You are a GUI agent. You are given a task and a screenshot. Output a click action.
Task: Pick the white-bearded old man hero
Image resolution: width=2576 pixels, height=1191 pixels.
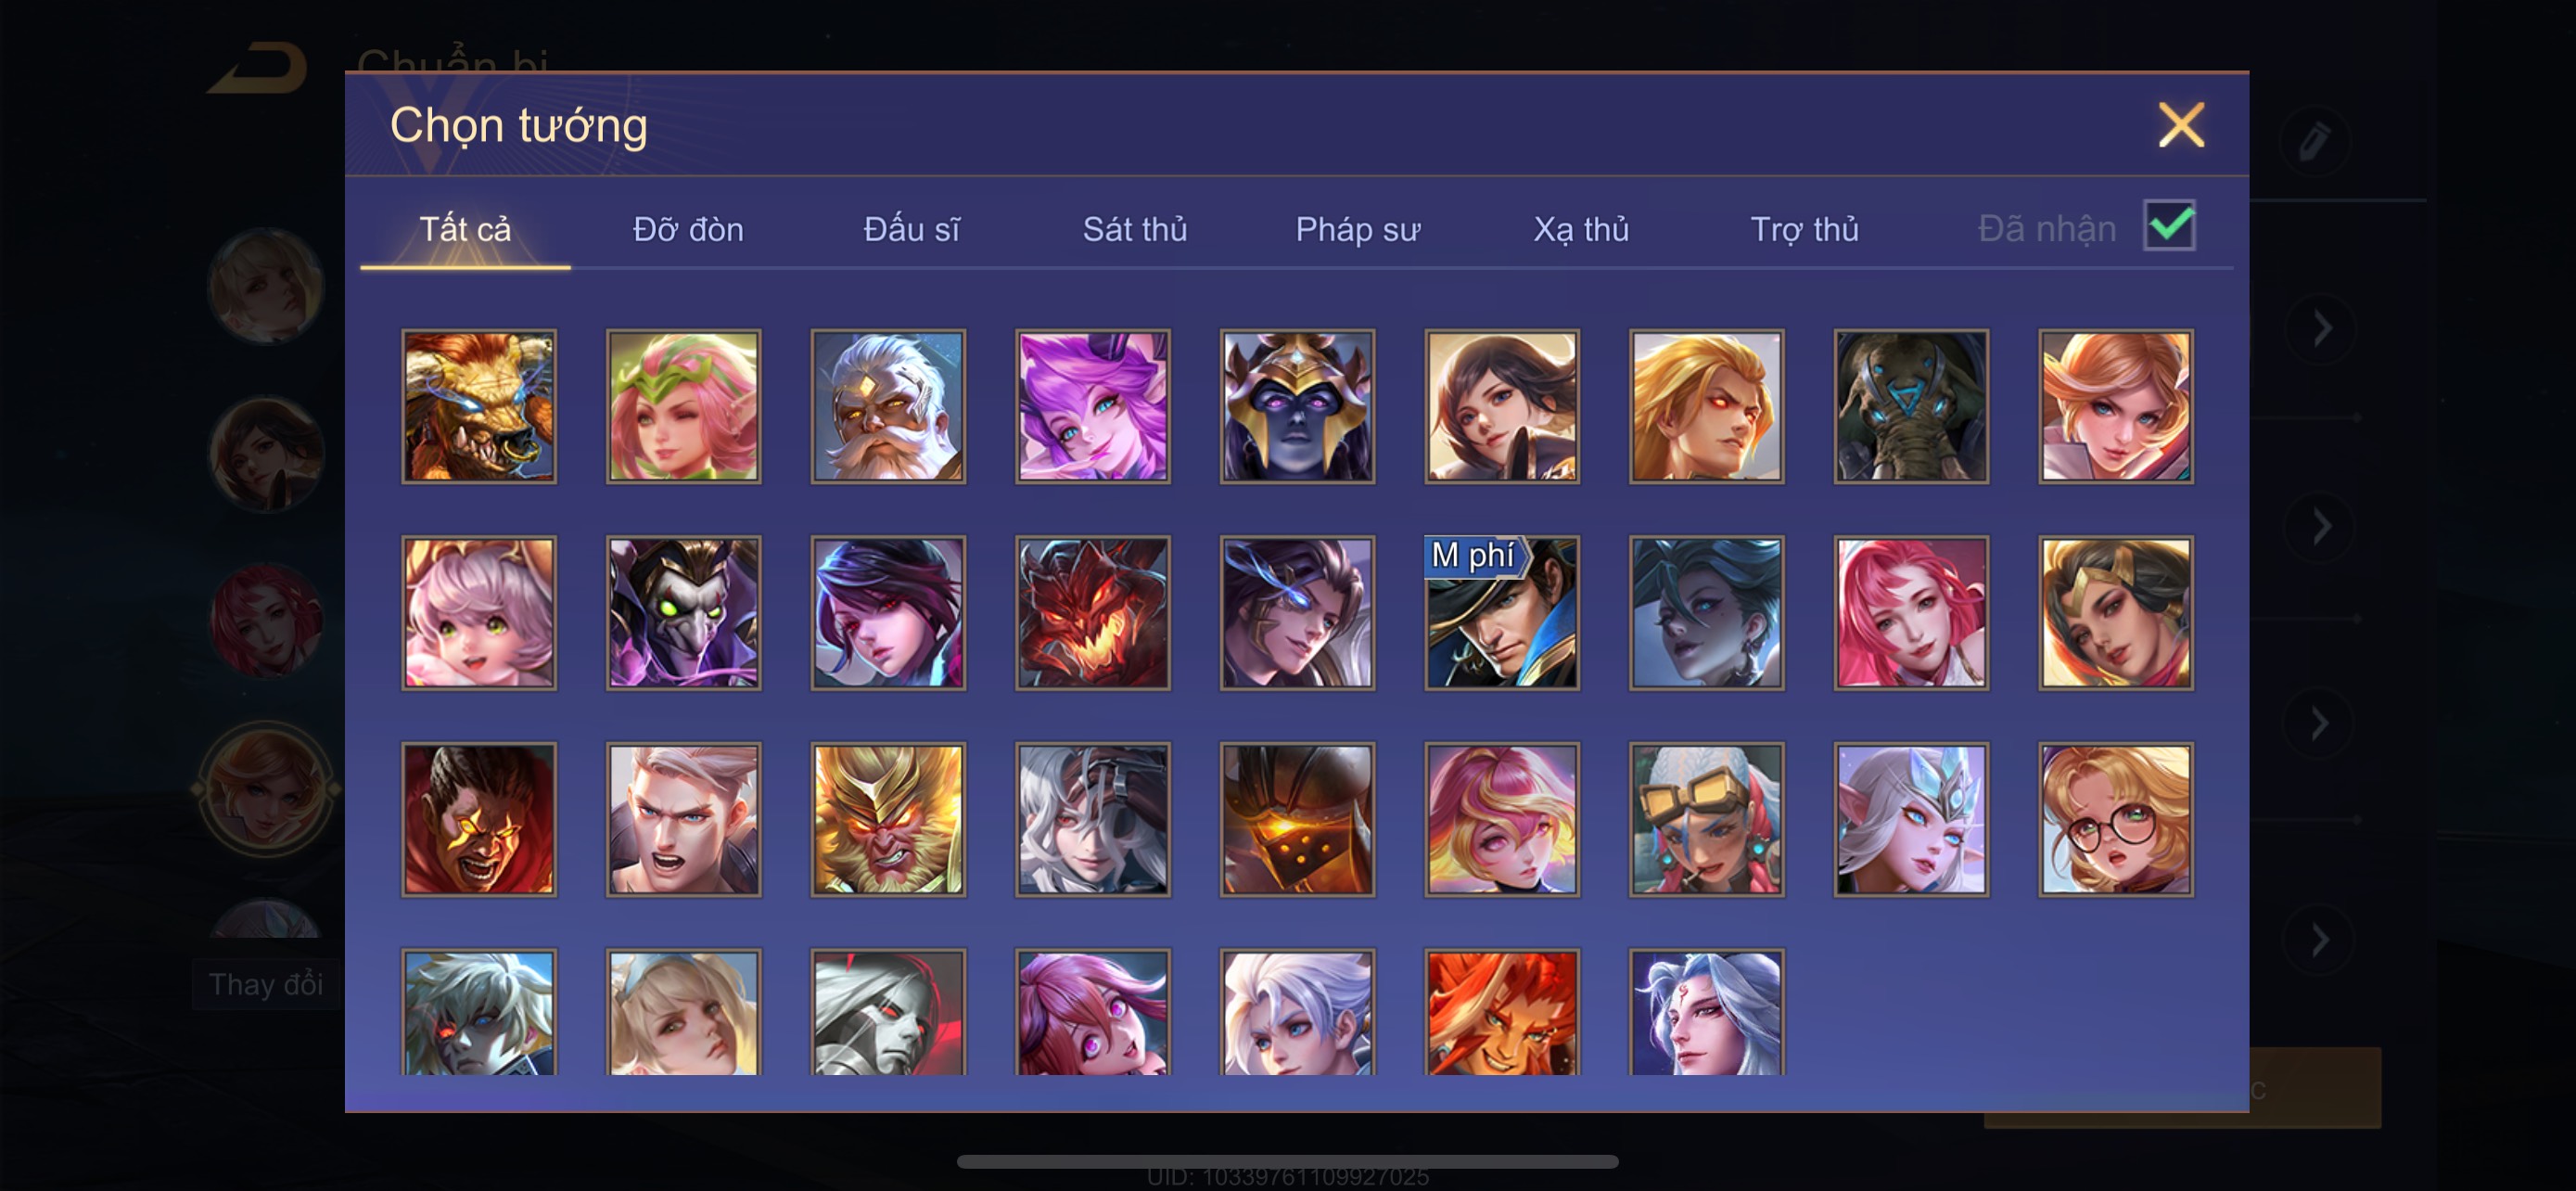(x=888, y=406)
